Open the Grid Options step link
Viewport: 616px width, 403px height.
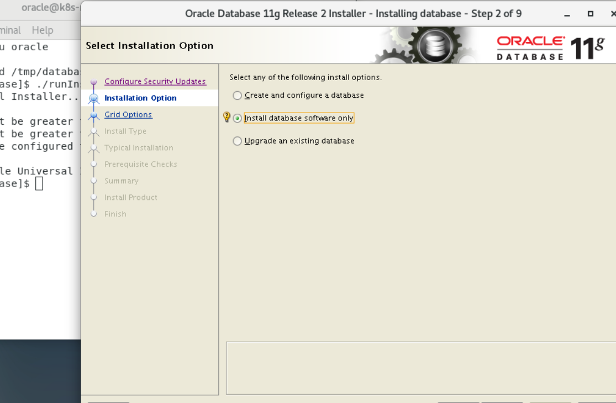pos(128,114)
